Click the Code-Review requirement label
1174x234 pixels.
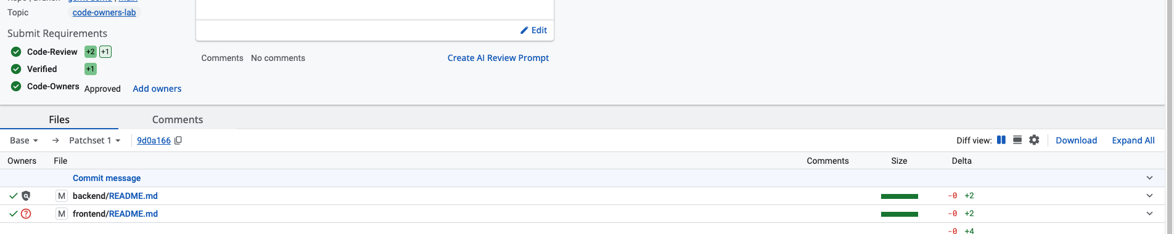point(52,52)
